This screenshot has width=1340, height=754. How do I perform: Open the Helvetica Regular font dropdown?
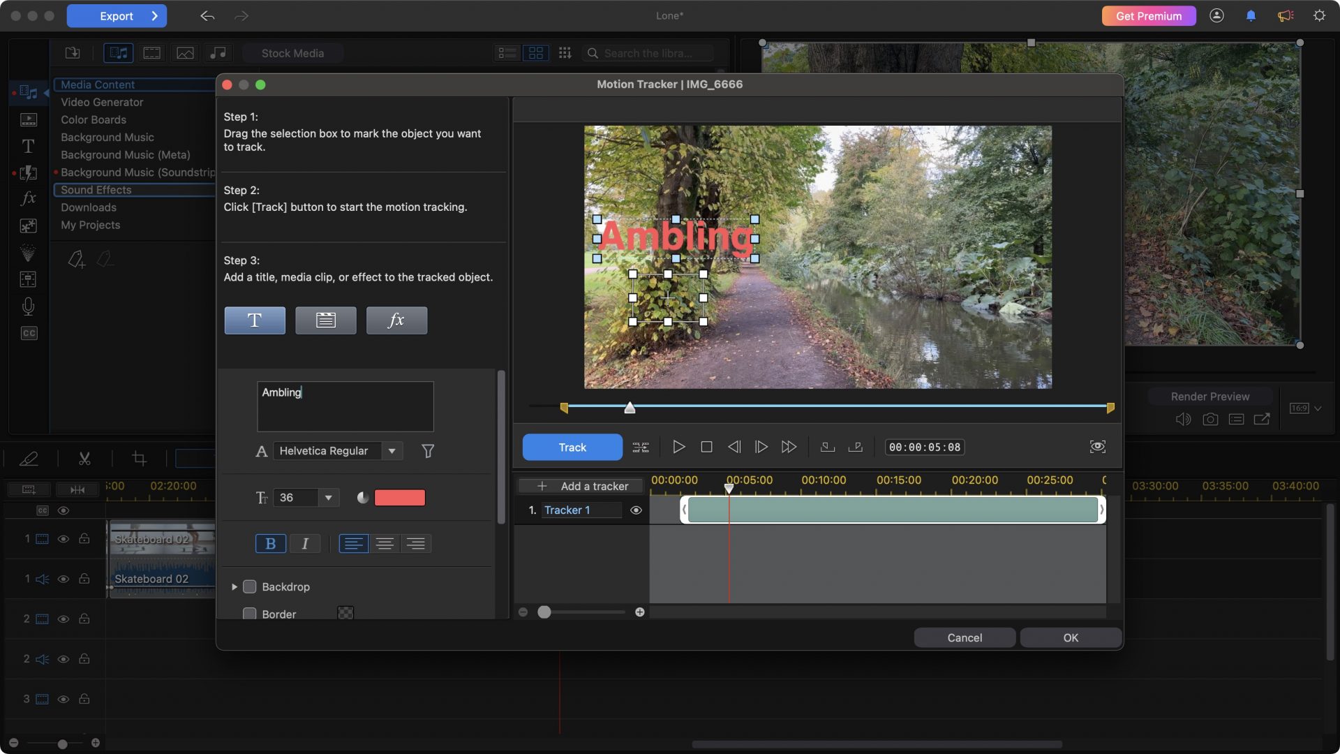[x=392, y=451]
